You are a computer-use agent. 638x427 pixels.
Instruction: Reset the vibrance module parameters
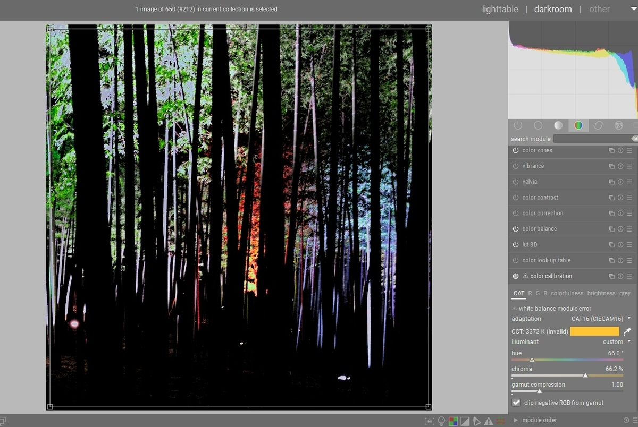pos(620,166)
